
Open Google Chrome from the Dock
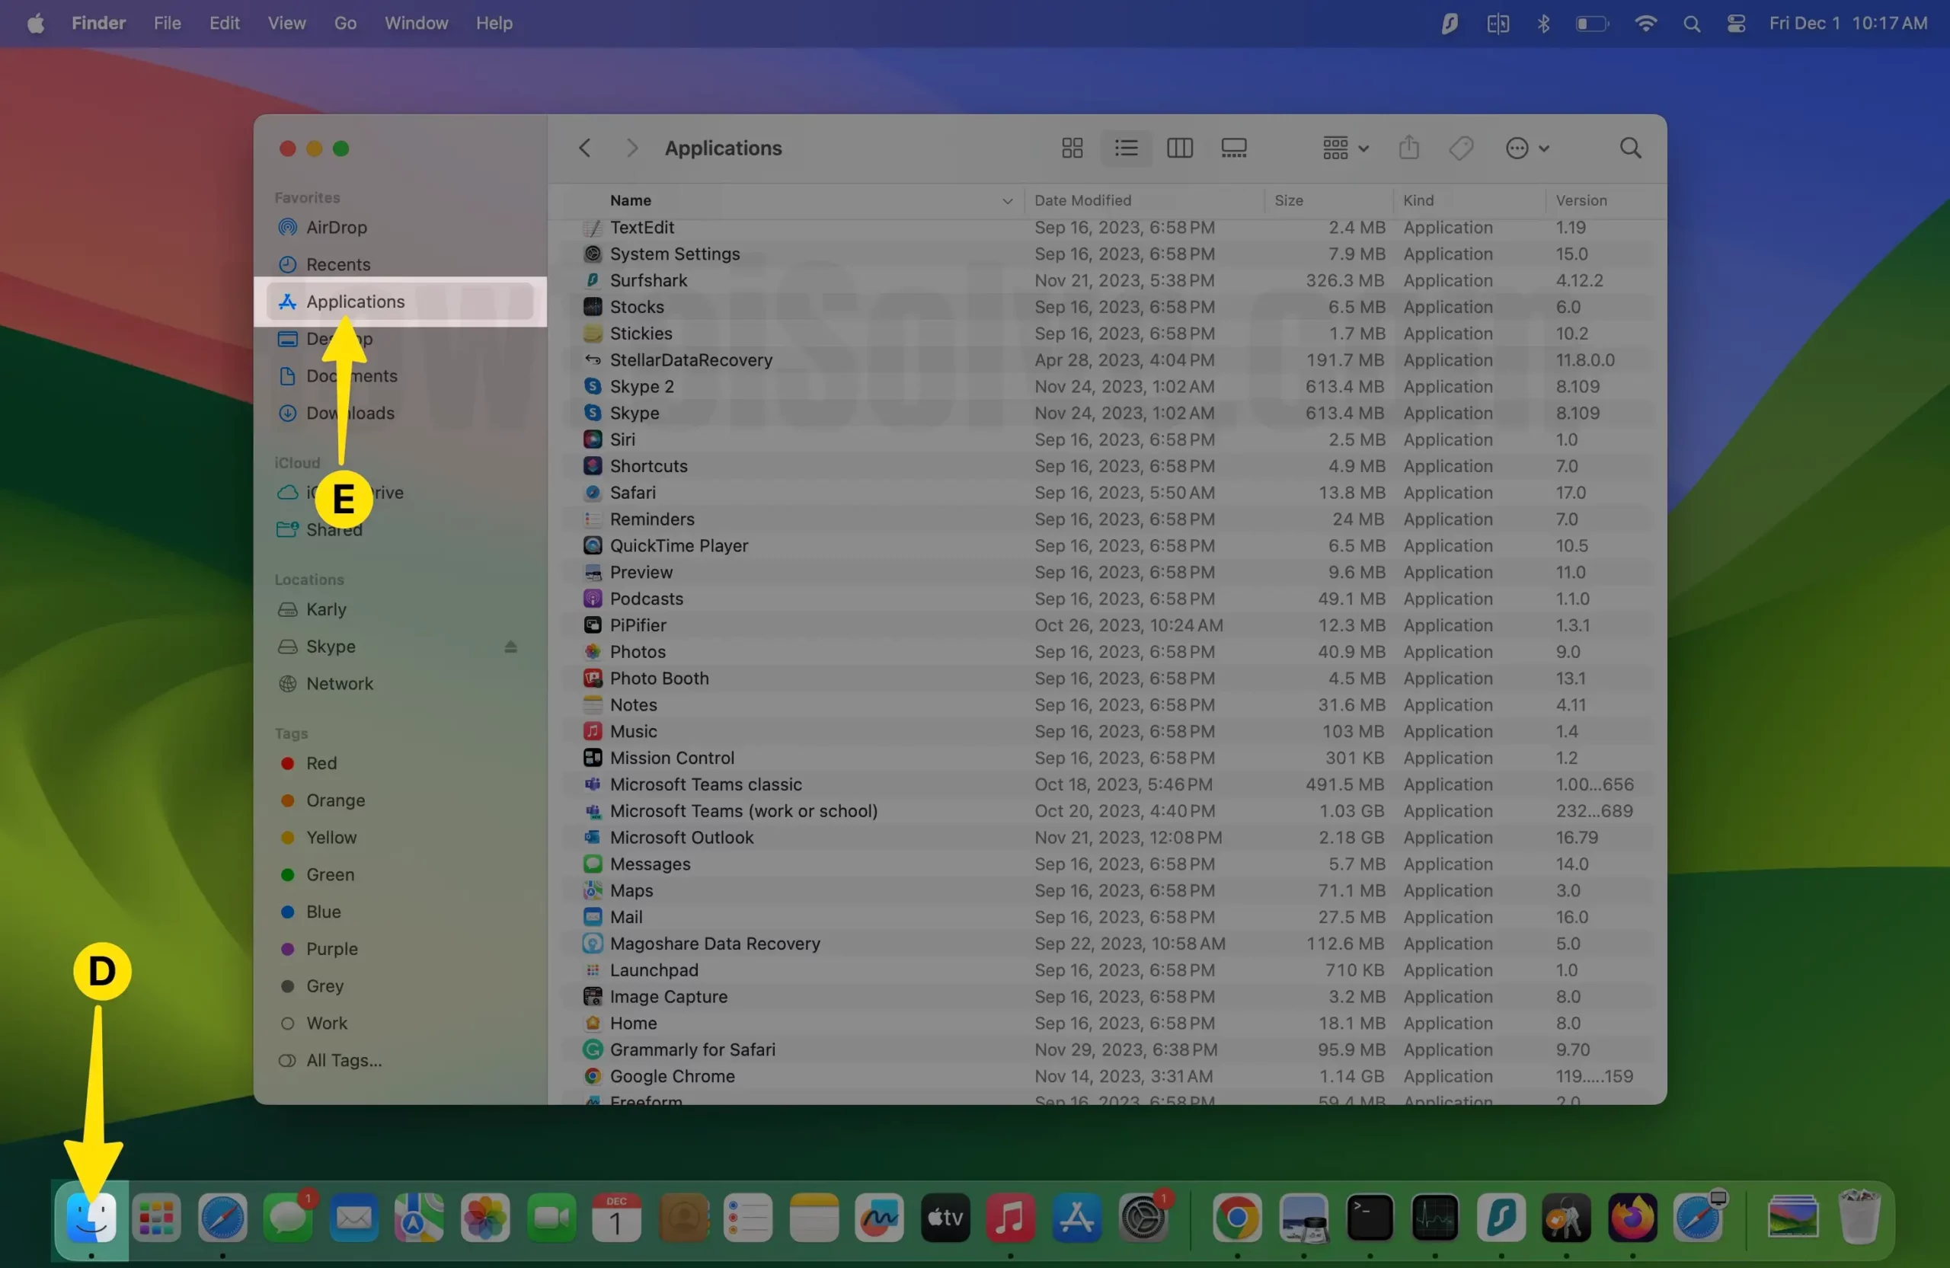tap(1237, 1217)
